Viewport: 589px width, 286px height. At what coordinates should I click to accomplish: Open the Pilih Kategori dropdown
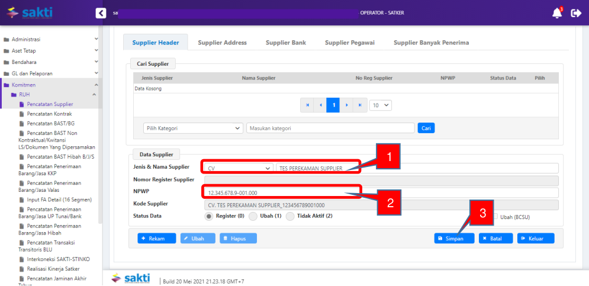[x=193, y=128]
